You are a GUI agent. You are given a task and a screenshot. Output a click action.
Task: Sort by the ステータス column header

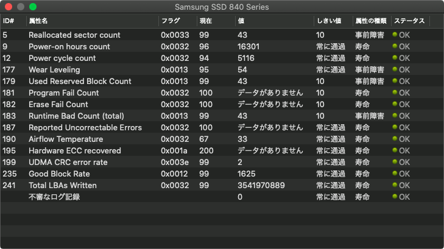pyautogui.click(x=409, y=21)
